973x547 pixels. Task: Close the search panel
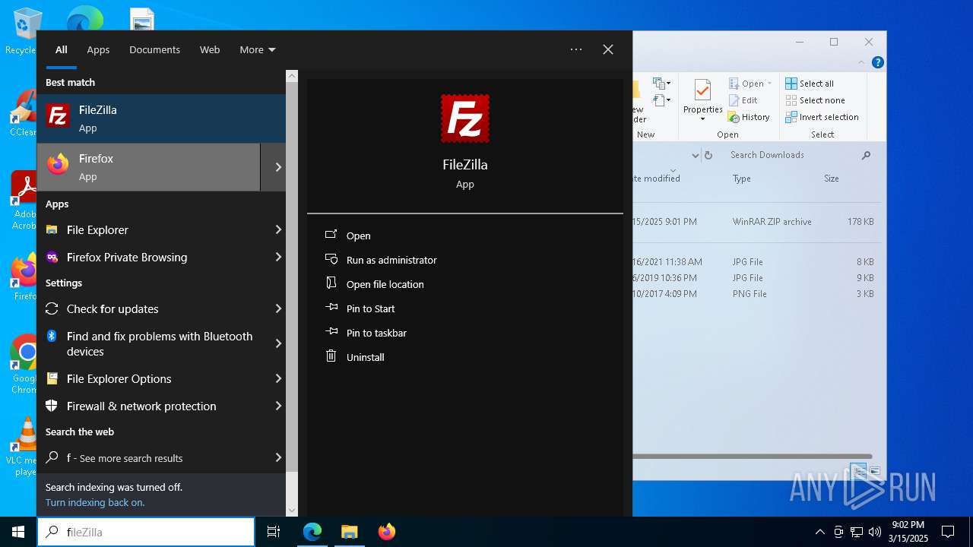(x=608, y=49)
